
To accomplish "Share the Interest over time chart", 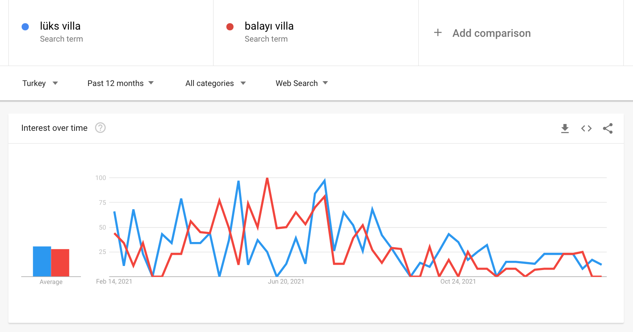I will click(x=608, y=128).
